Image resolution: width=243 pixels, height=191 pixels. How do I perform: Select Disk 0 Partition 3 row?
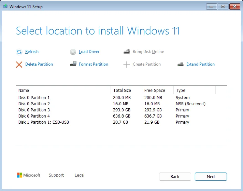[121, 110]
